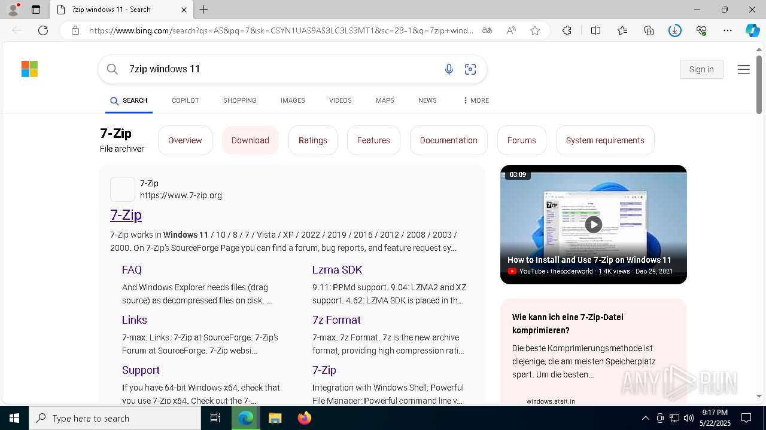Open video title How to Install and Use 7-Zip
766x430 pixels.
pos(589,260)
